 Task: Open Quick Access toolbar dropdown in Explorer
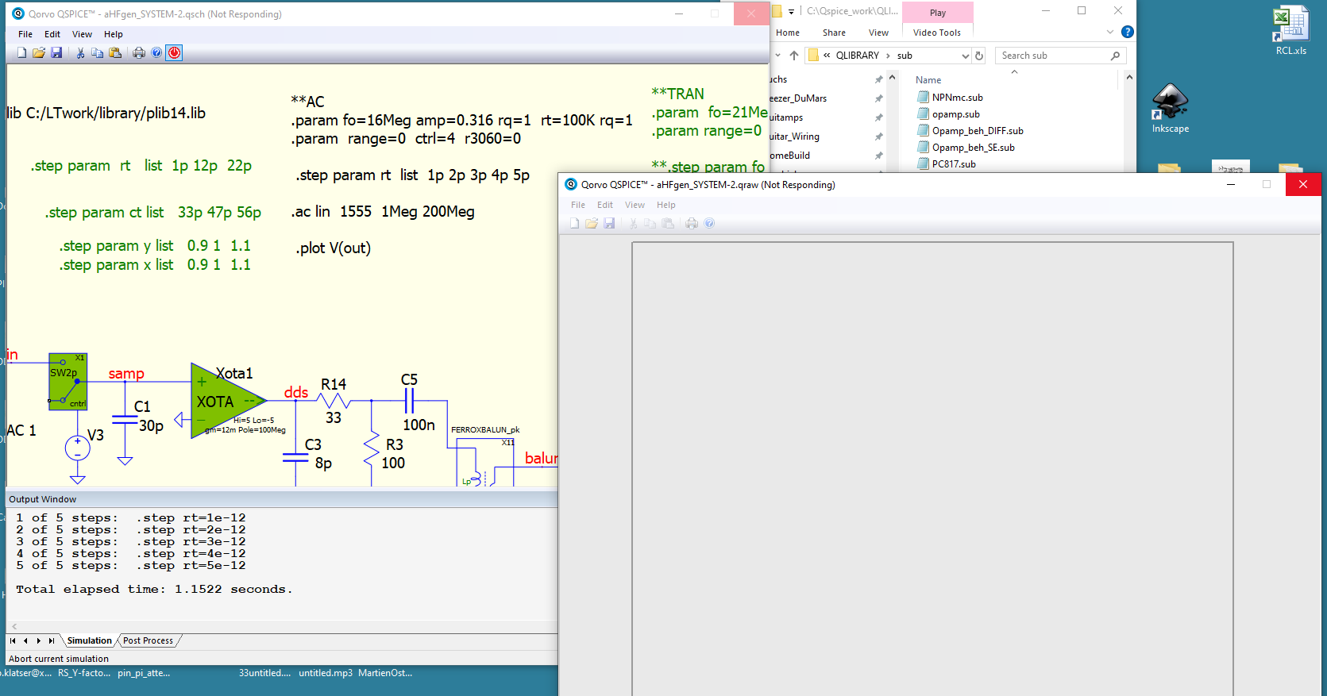click(x=791, y=12)
